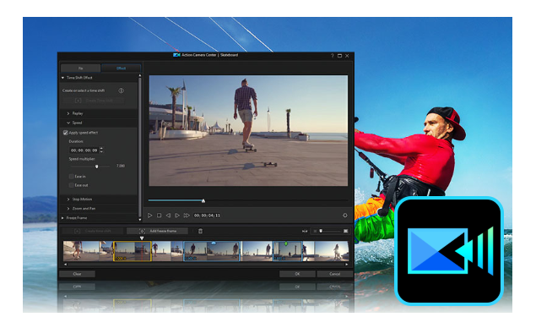This screenshot has height=328, width=536.
Task: Play the video preview
Action: [149, 216]
